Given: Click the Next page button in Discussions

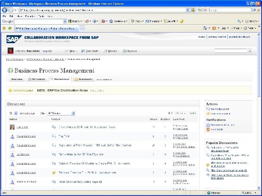Looking at the screenshot, I should click(x=192, y=113).
